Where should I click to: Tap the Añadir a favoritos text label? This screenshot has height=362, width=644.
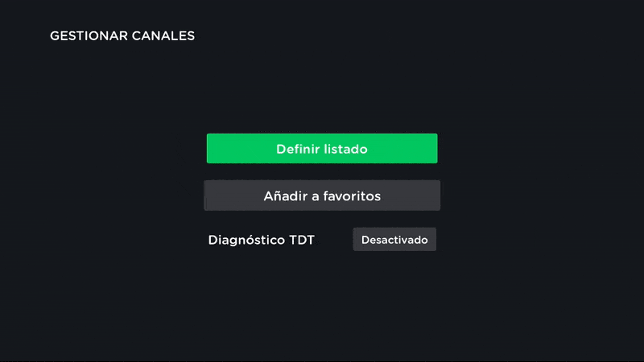pos(322,195)
